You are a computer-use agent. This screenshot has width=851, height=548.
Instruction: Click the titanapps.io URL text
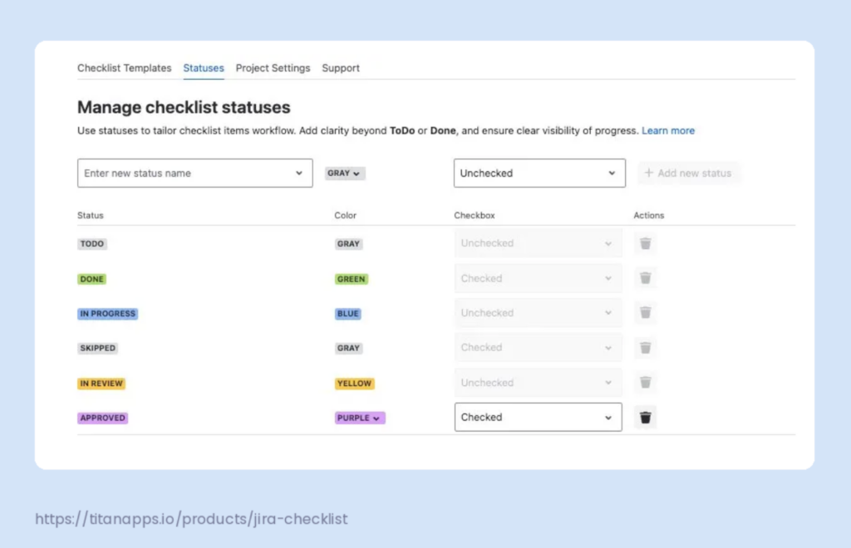coord(191,519)
